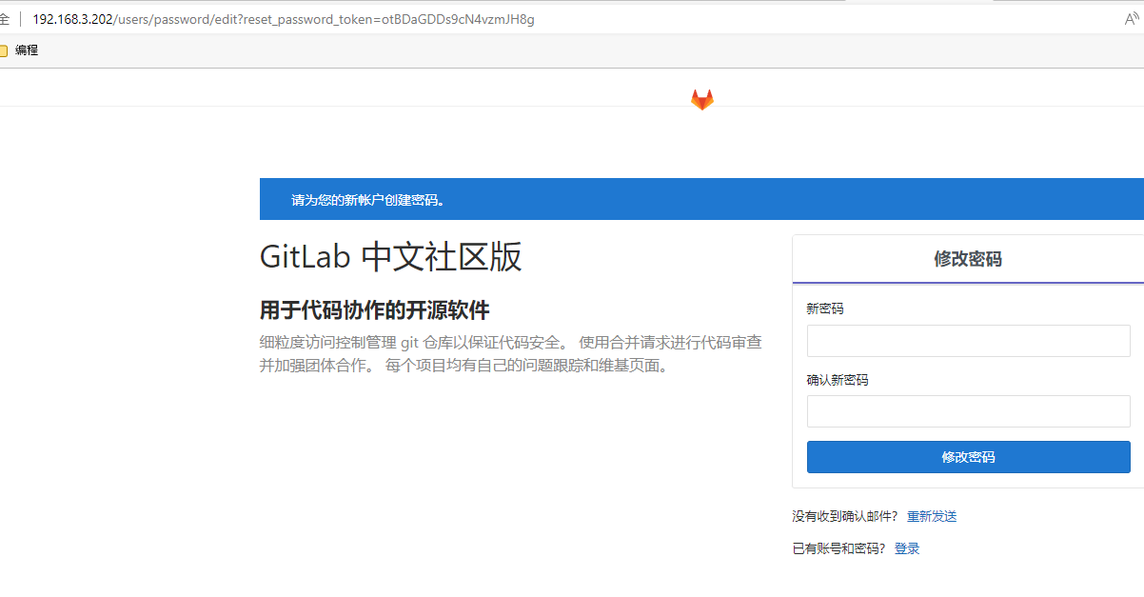The width and height of the screenshot is (1144, 597).
Task: Click the 重新发送 confirmation email link
Action: pos(932,516)
